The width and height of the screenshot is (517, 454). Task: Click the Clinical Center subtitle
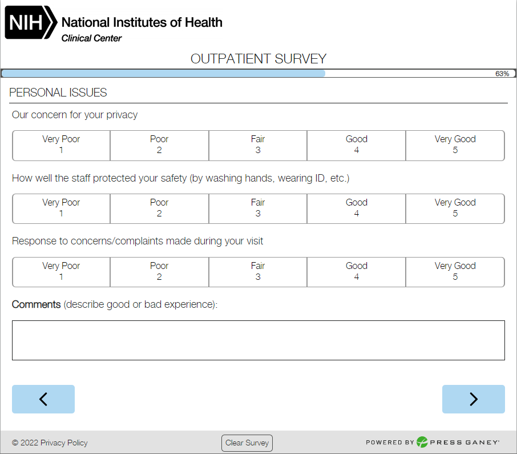[91, 38]
